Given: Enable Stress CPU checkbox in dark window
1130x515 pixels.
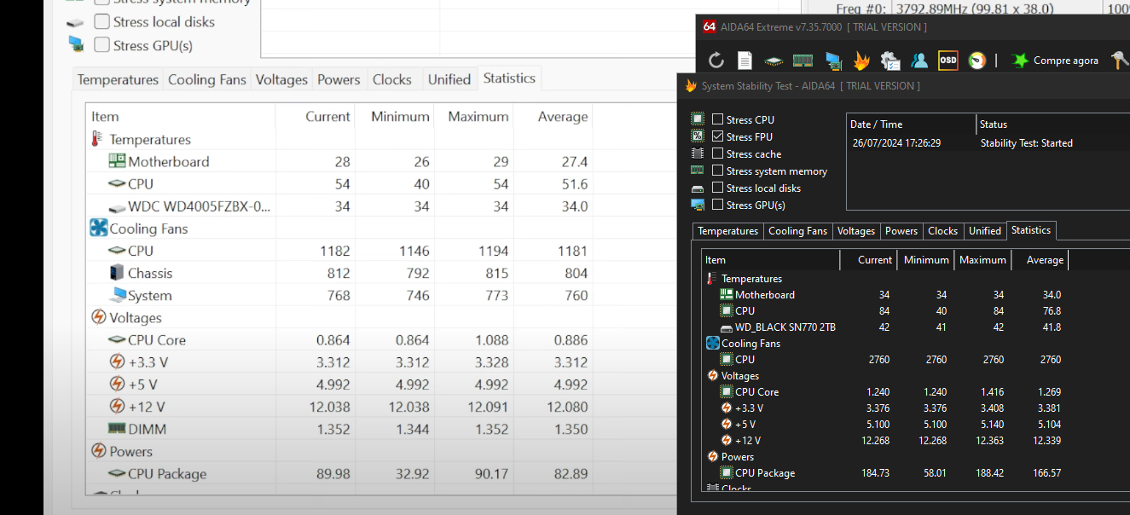Looking at the screenshot, I should [x=717, y=119].
